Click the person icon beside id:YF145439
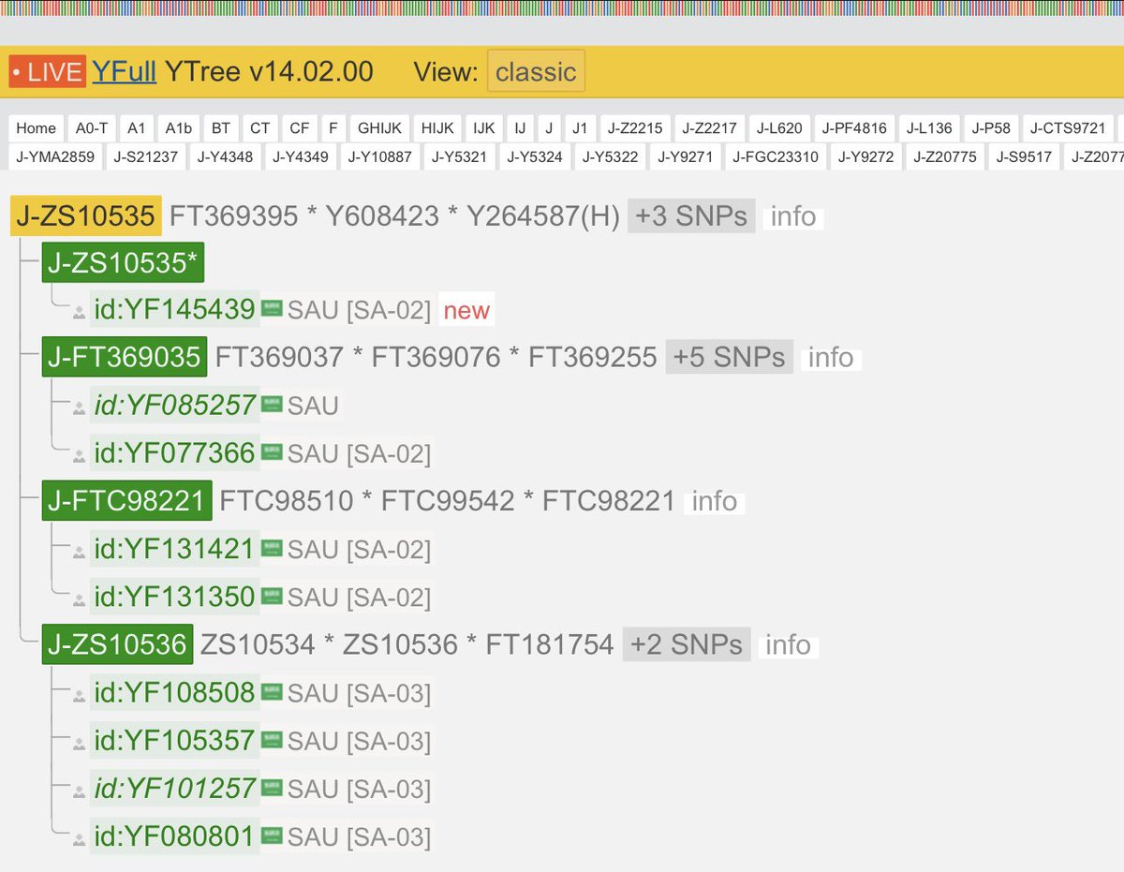Image resolution: width=1124 pixels, height=872 pixels. [x=80, y=312]
